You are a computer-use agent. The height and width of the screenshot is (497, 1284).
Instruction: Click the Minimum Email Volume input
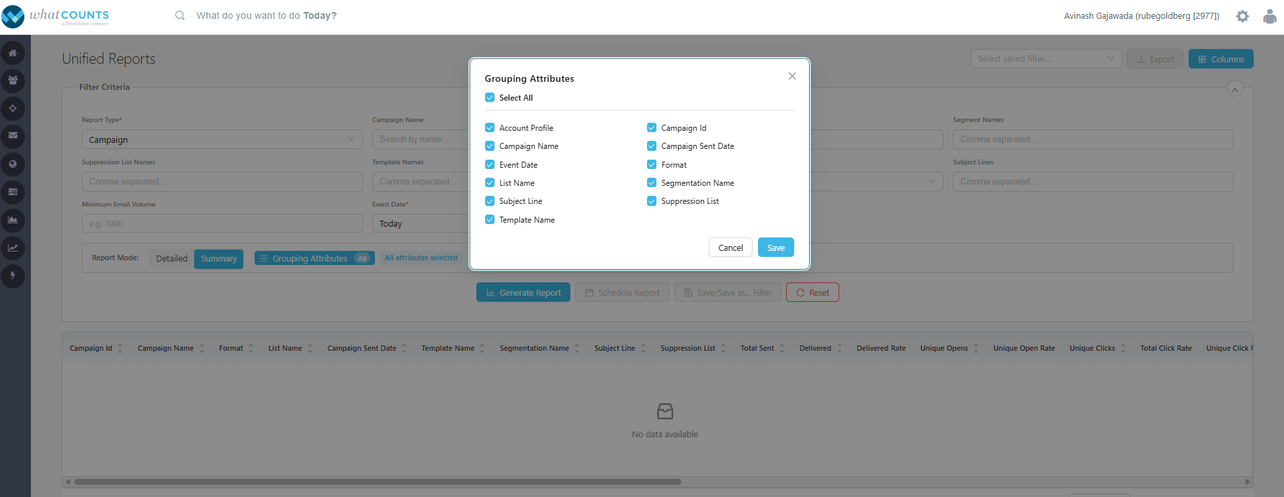click(222, 223)
